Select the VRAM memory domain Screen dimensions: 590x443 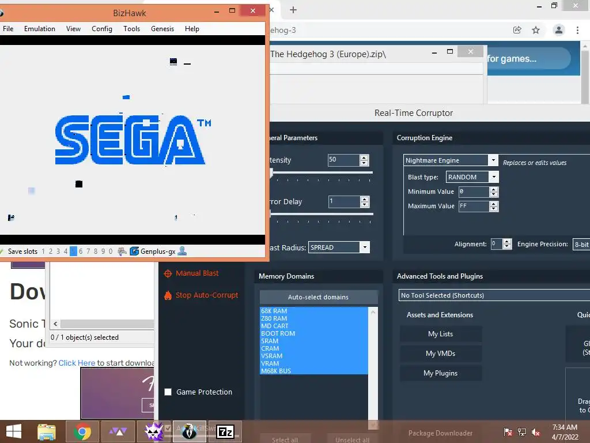314,363
